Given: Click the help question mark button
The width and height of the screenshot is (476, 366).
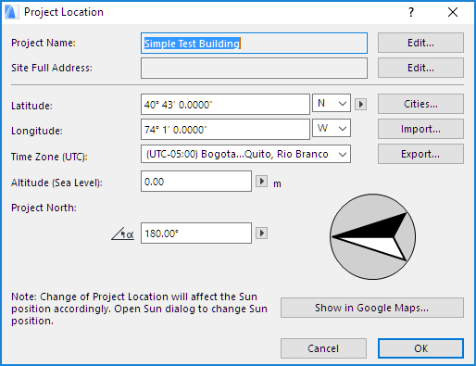Looking at the screenshot, I should (x=411, y=12).
